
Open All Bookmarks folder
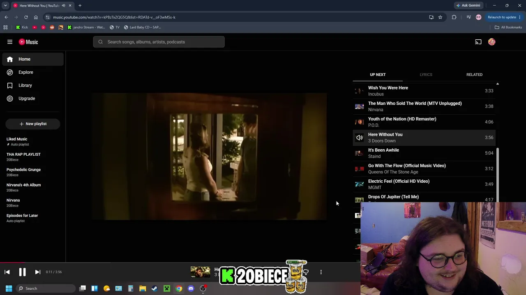pos(508,27)
